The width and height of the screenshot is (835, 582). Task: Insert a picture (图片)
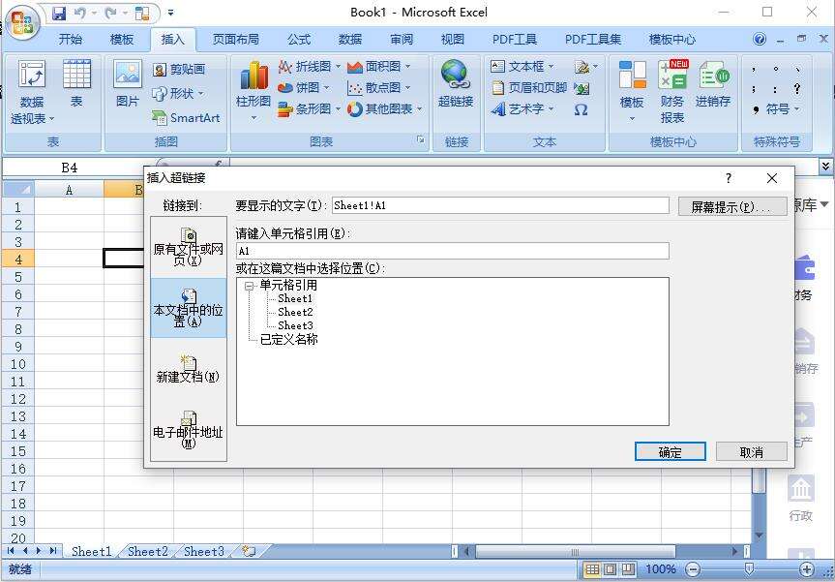click(128, 82)
